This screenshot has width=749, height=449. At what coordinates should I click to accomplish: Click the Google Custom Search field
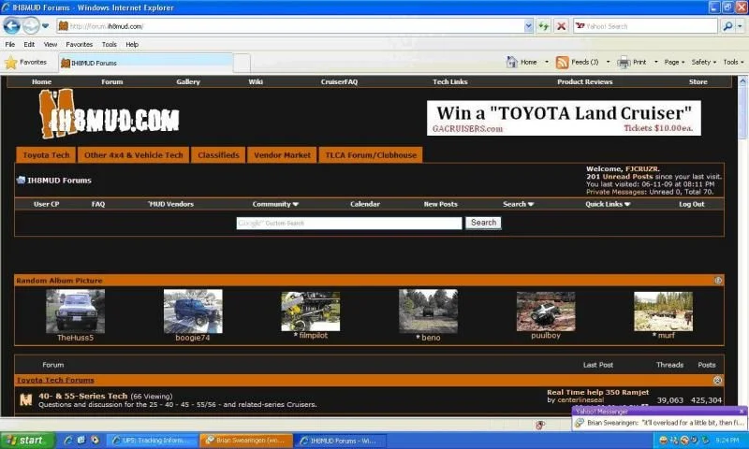[349, 224]
